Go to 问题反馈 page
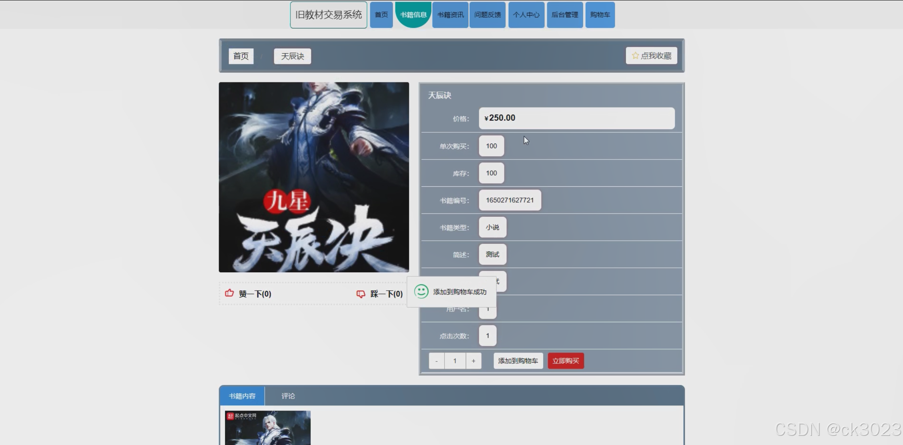The image size is (903, 445). [487, 15]
